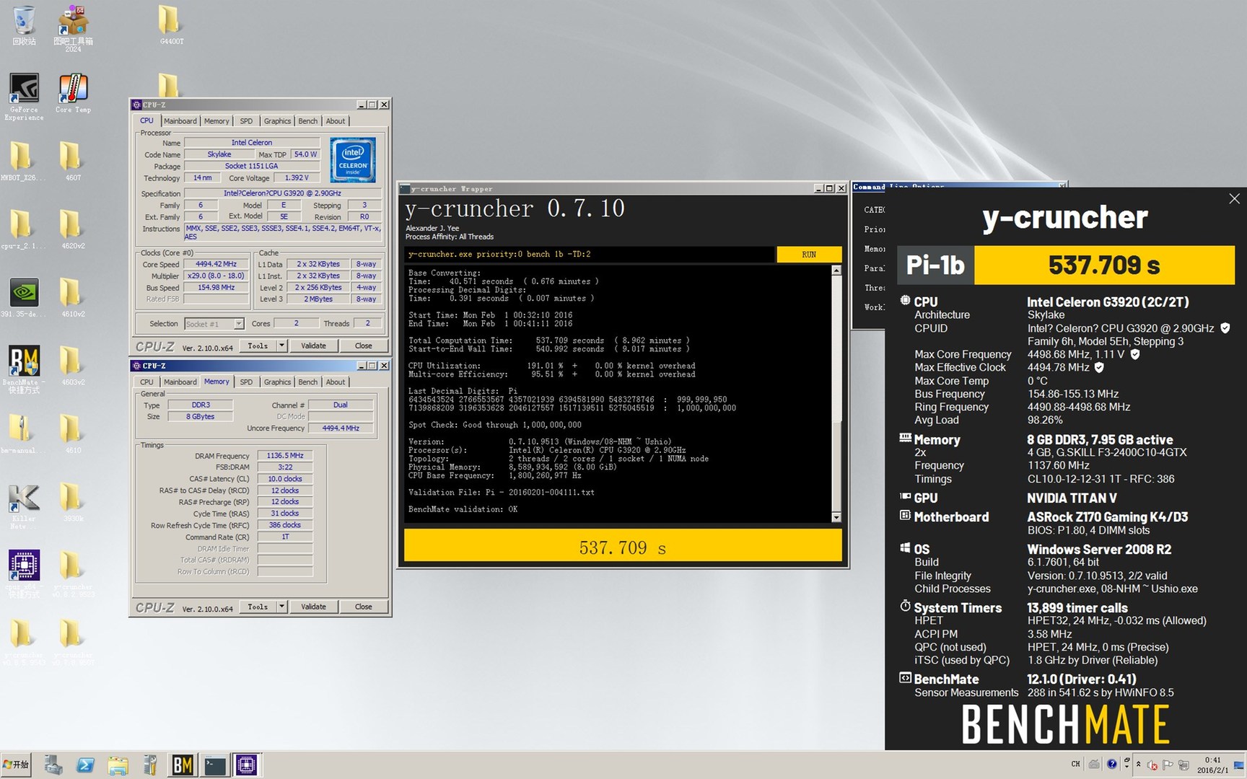Image resolution: width=1247 pixels, height=779 pixels.
Task: Switch to Mainboard tab in upper CPU-Z
Action: (x=180, y=121)
